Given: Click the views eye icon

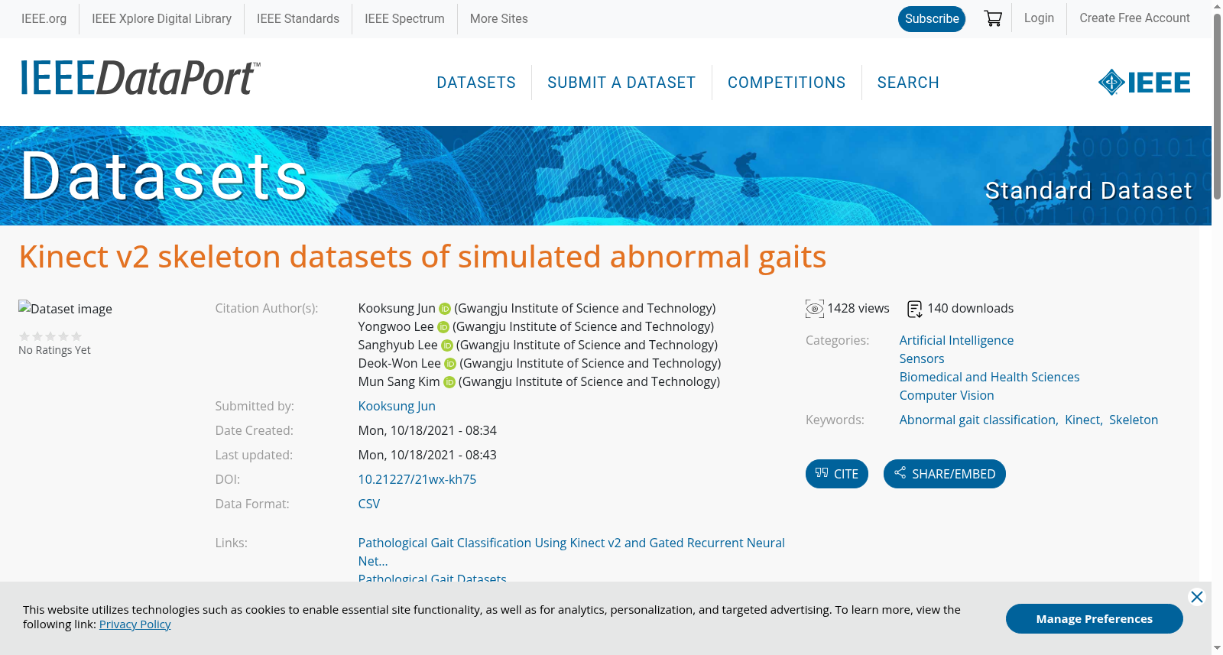Looking at the screenshot, I should 815,309.
